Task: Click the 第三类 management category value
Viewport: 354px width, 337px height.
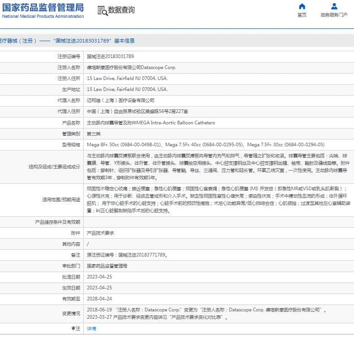Action: tap(94, 134)
